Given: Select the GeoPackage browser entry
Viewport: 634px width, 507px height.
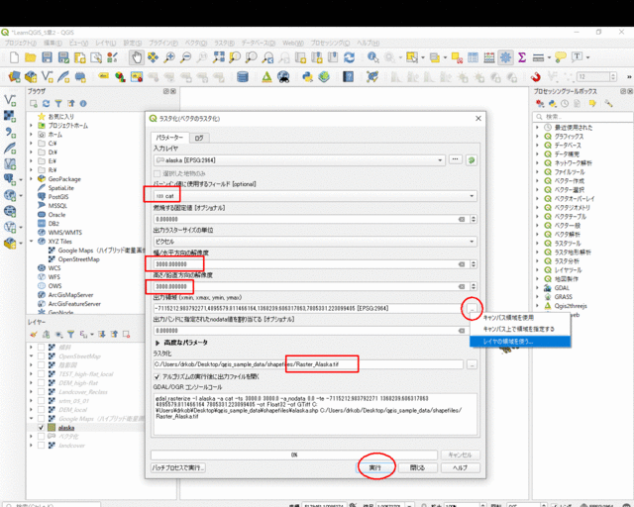Looking at the screenshot, I should (64, 179).
